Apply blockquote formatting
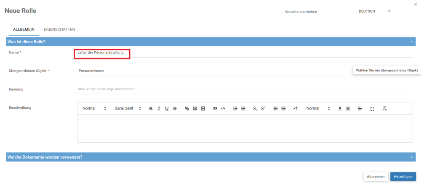Viewport: 421px width, 183px height. (x=215, y=109)
